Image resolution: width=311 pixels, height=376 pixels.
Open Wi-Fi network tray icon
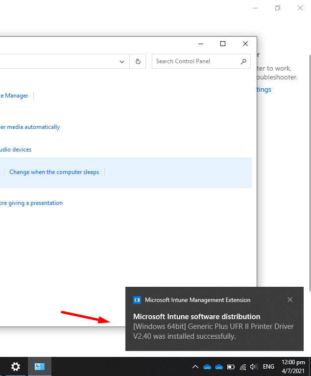pyautogui.click(x=243, y=367)
